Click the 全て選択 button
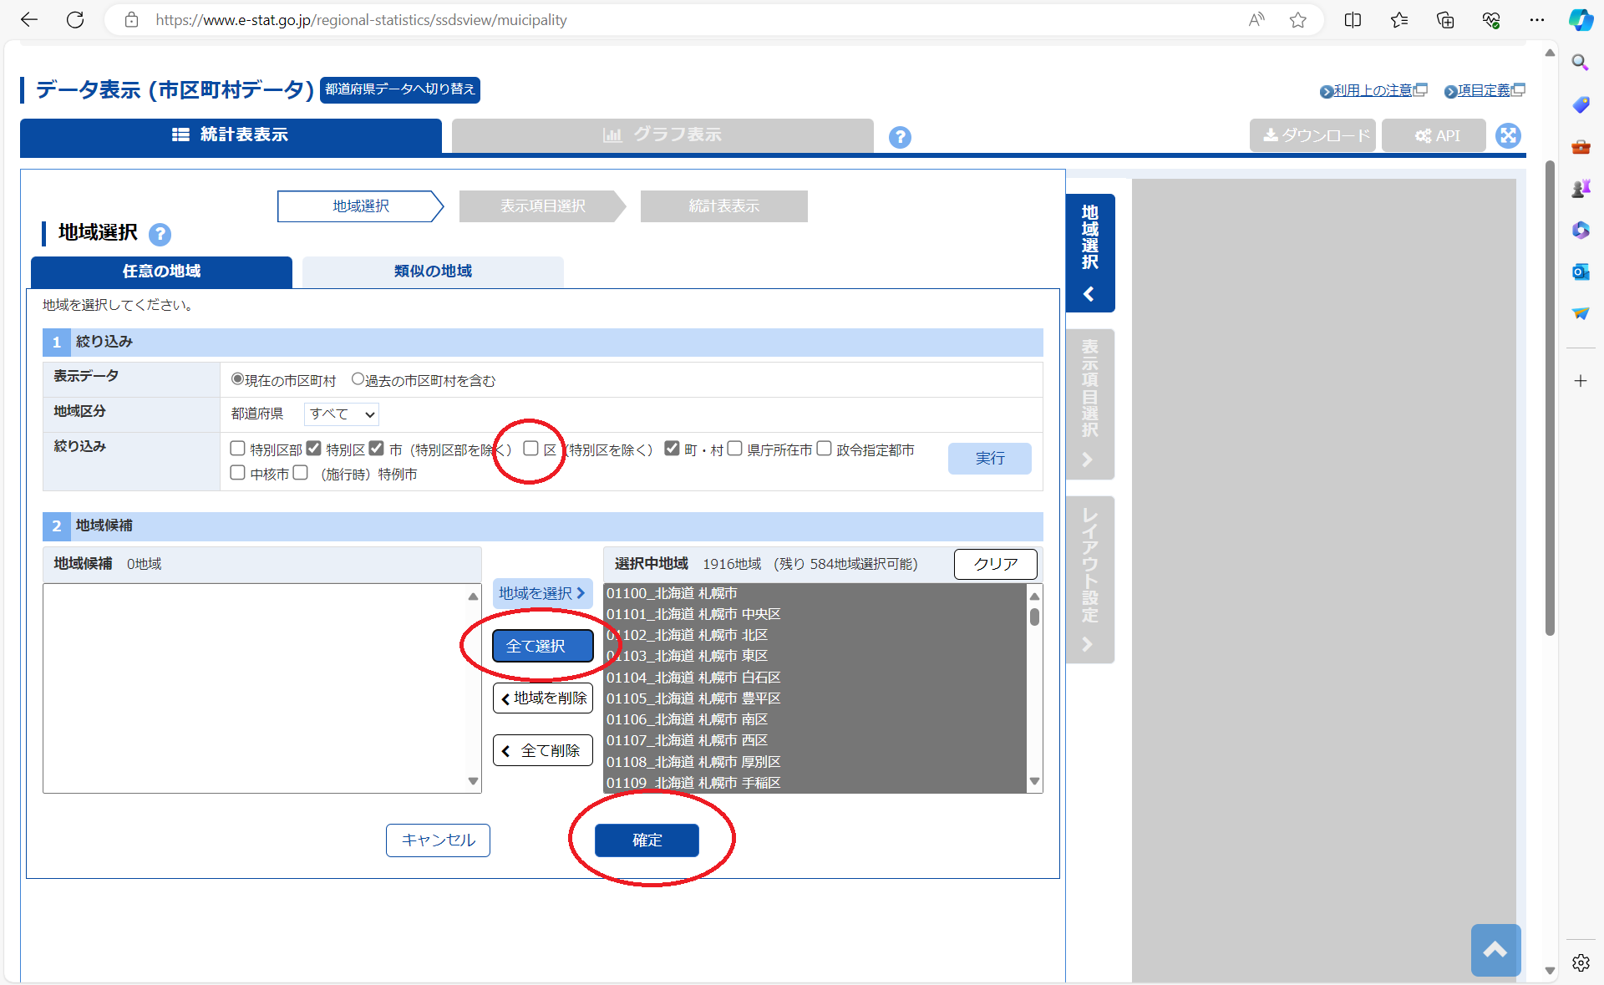This screenshot has width=1604, height=985. click(x=542, y=646)
